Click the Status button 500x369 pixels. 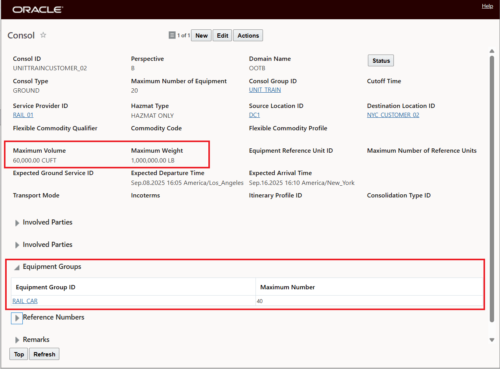coord(381,61)
